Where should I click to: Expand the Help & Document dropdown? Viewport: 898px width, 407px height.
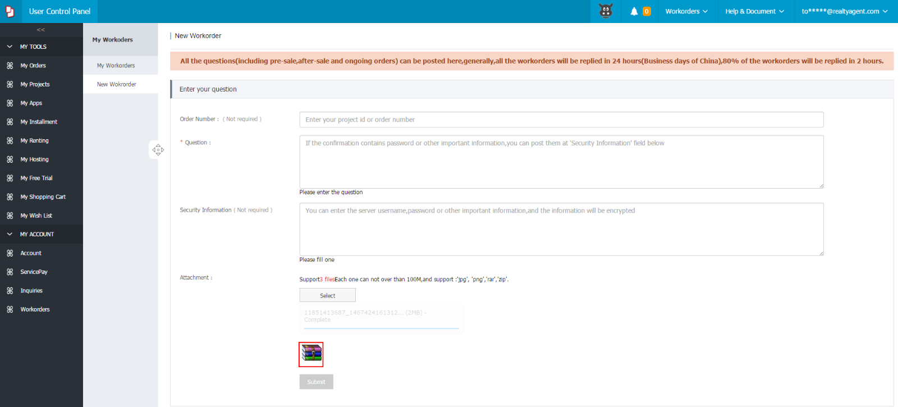click(754, 11)
